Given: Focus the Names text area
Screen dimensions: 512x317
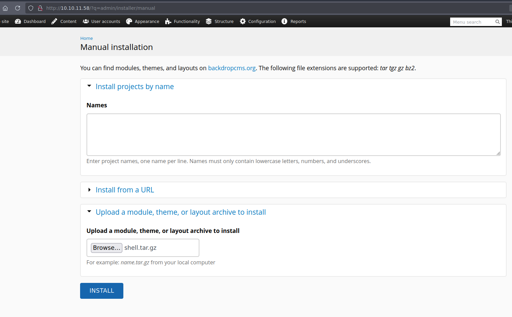Looking at the screenshot, I should [x=293, y=134].
